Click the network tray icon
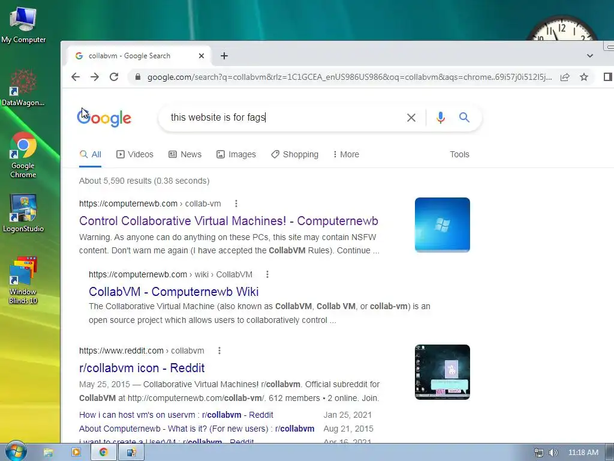 pyautogui.click(x=539, y=453)
